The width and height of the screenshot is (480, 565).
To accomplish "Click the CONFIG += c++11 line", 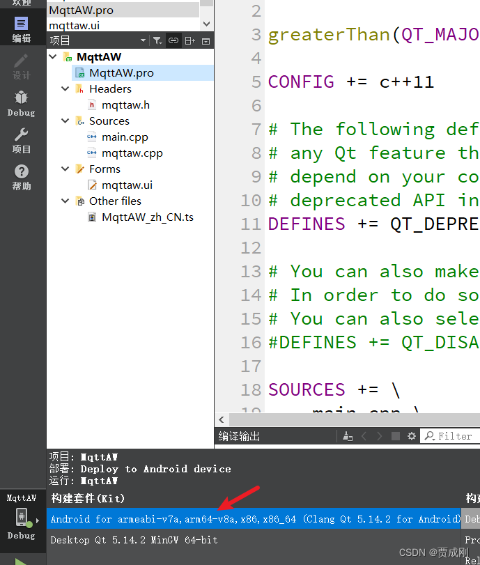I will tap(350, 82).
